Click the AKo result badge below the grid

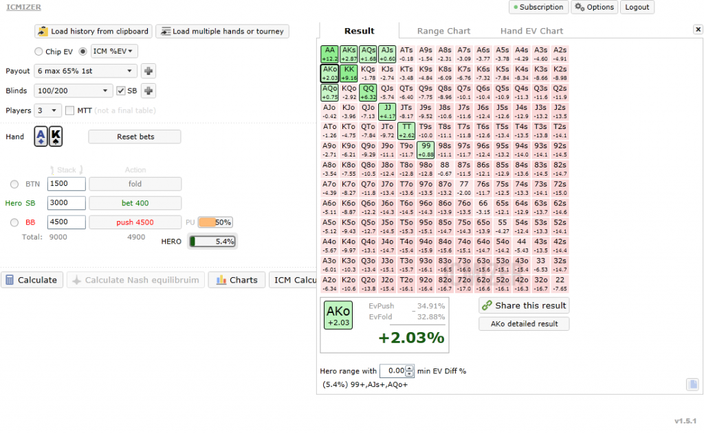338,315
